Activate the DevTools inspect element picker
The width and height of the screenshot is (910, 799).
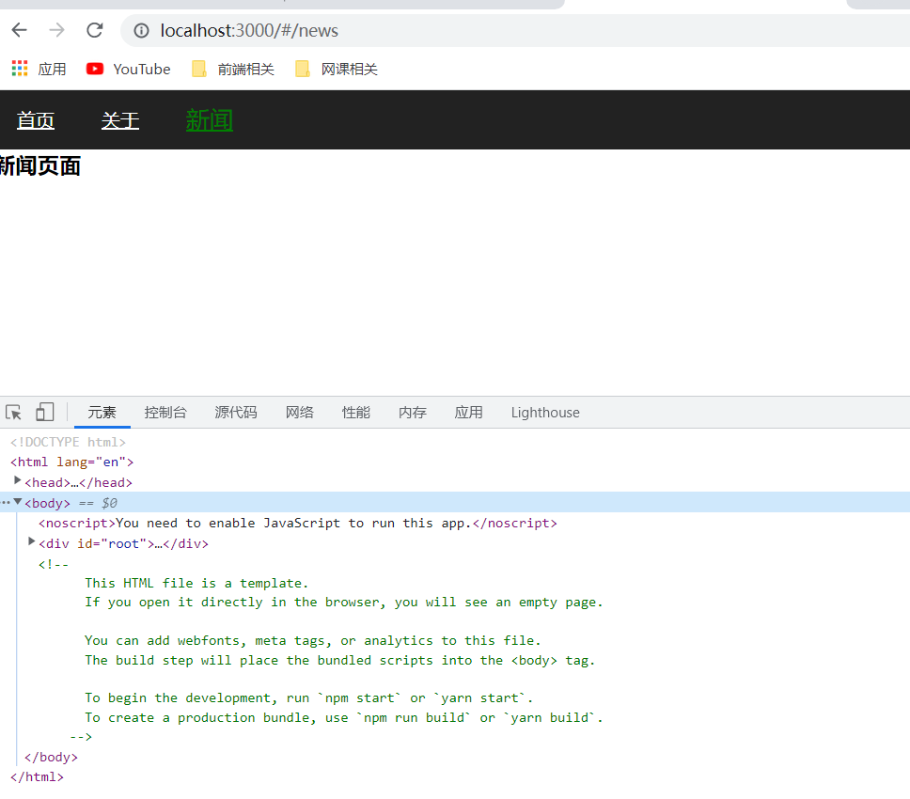pos(14,413)
